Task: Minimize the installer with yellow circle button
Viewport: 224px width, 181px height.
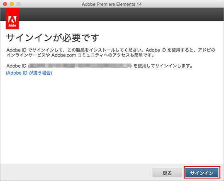Action: click(x=12, y=4)
